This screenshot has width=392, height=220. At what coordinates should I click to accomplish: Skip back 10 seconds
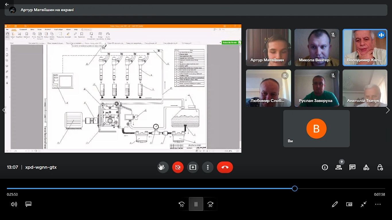(x=182, y=204)
